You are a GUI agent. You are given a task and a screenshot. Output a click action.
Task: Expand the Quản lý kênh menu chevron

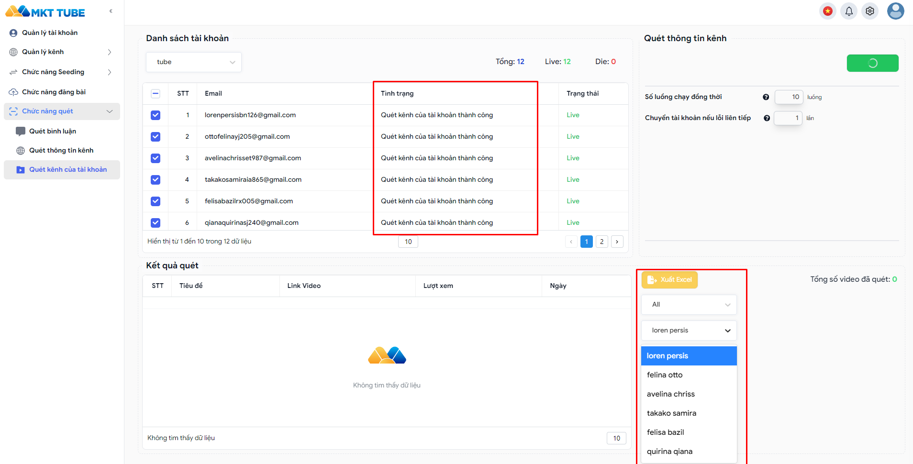pos(110,52)
